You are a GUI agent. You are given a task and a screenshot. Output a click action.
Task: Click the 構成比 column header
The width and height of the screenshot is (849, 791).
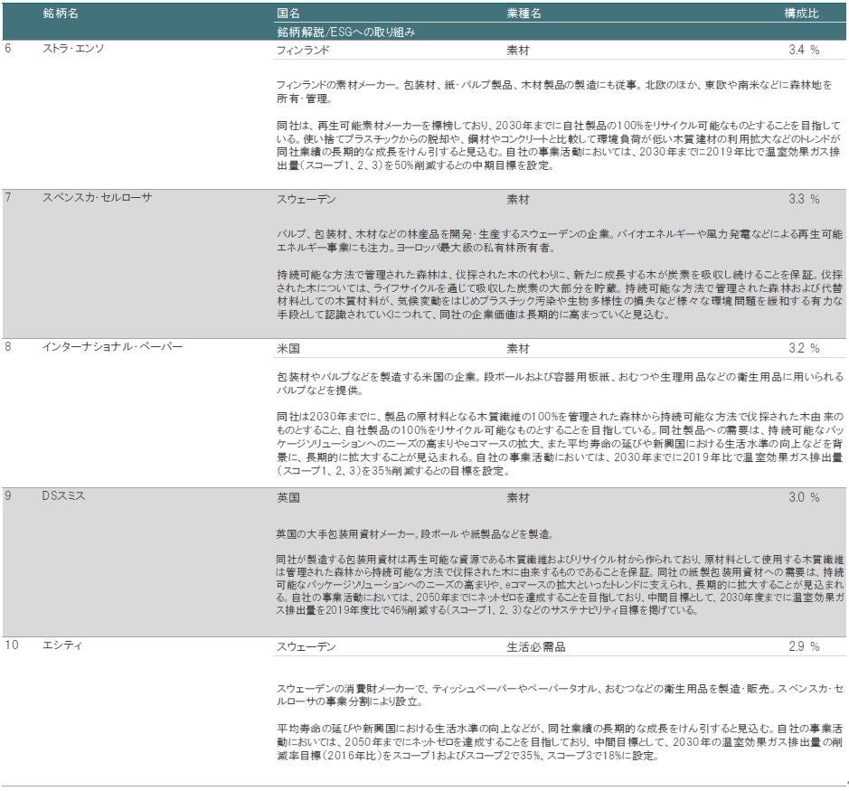click(801, 14)
